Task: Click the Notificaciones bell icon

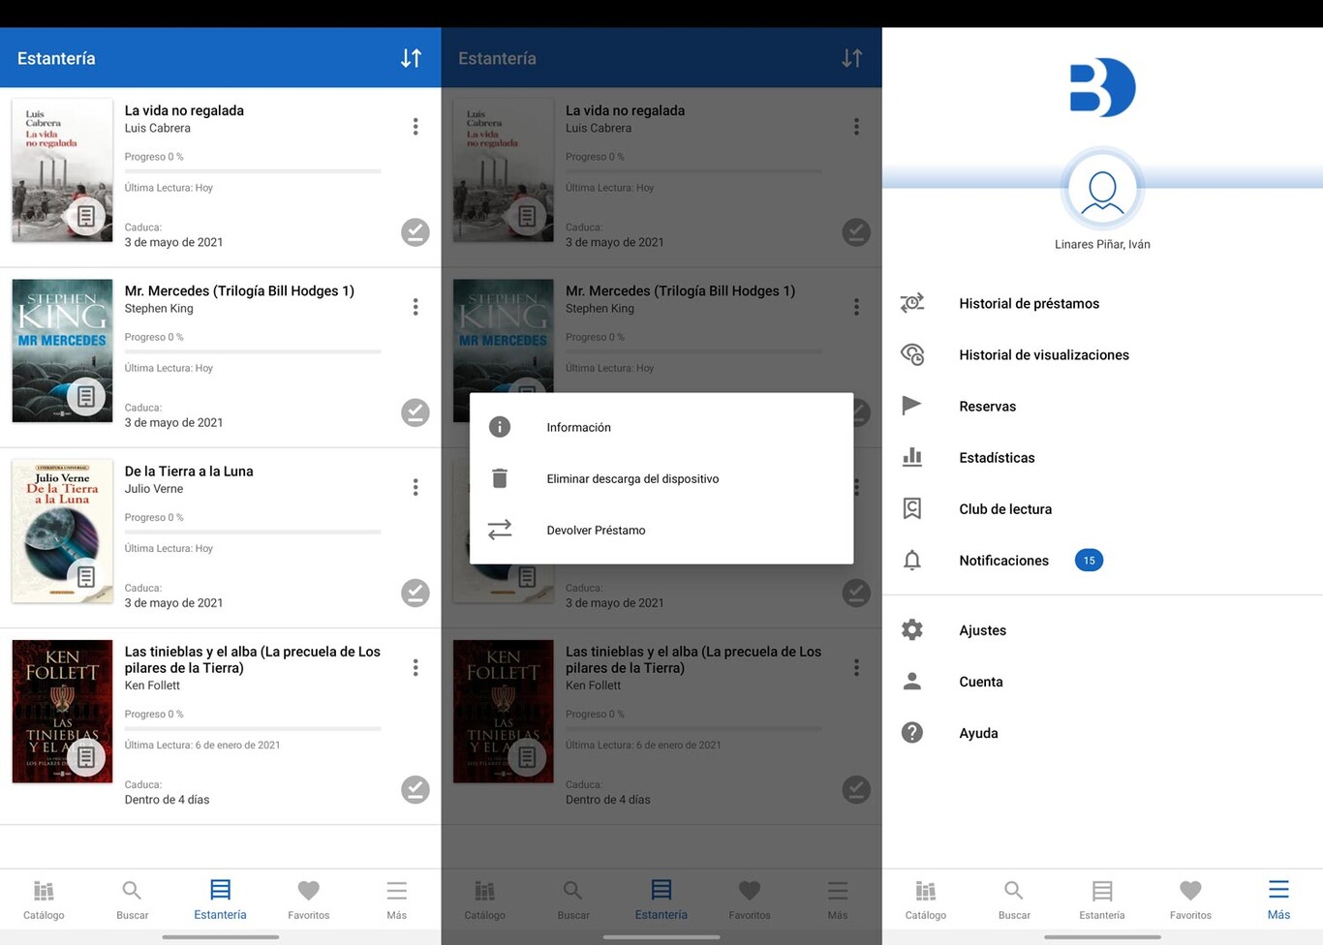Action: [911, 560]
